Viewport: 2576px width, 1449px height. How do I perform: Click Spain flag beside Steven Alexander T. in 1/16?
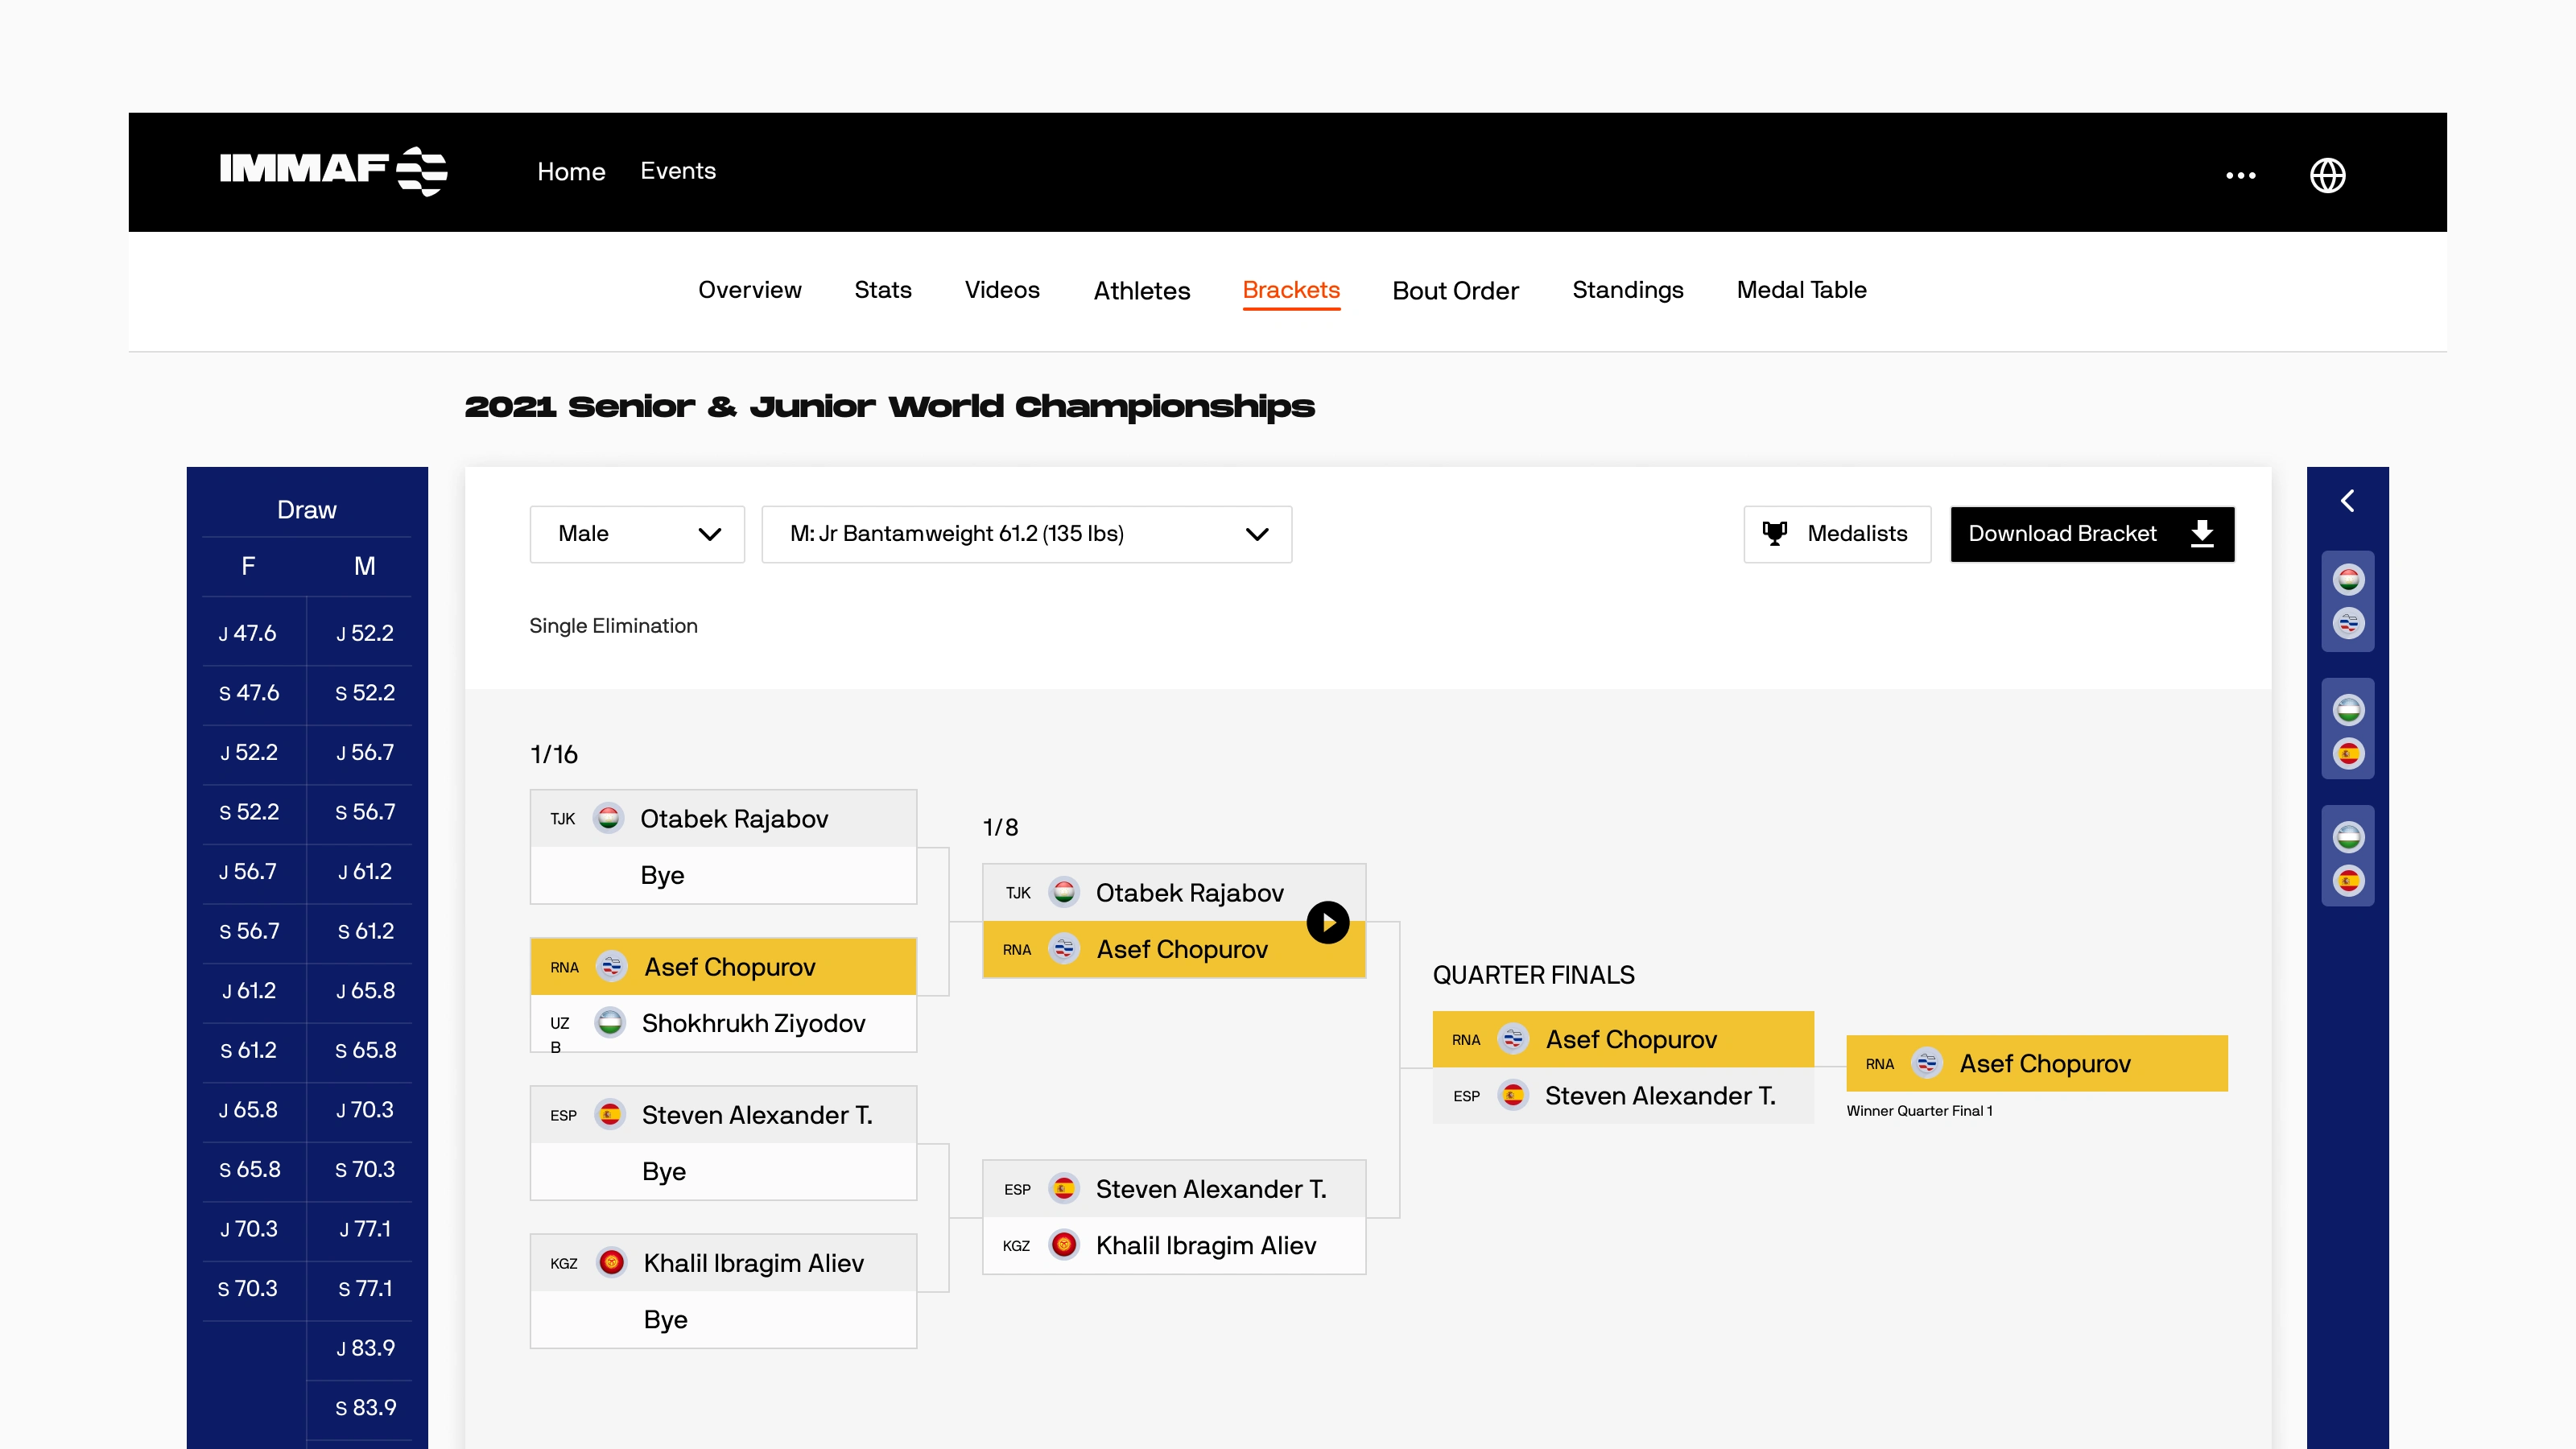coord(610,1114)
